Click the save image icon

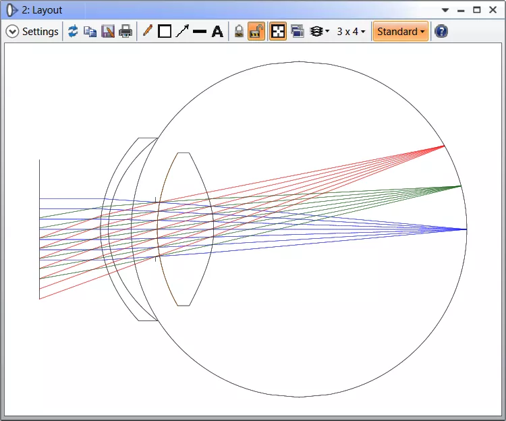coord(108,32)
